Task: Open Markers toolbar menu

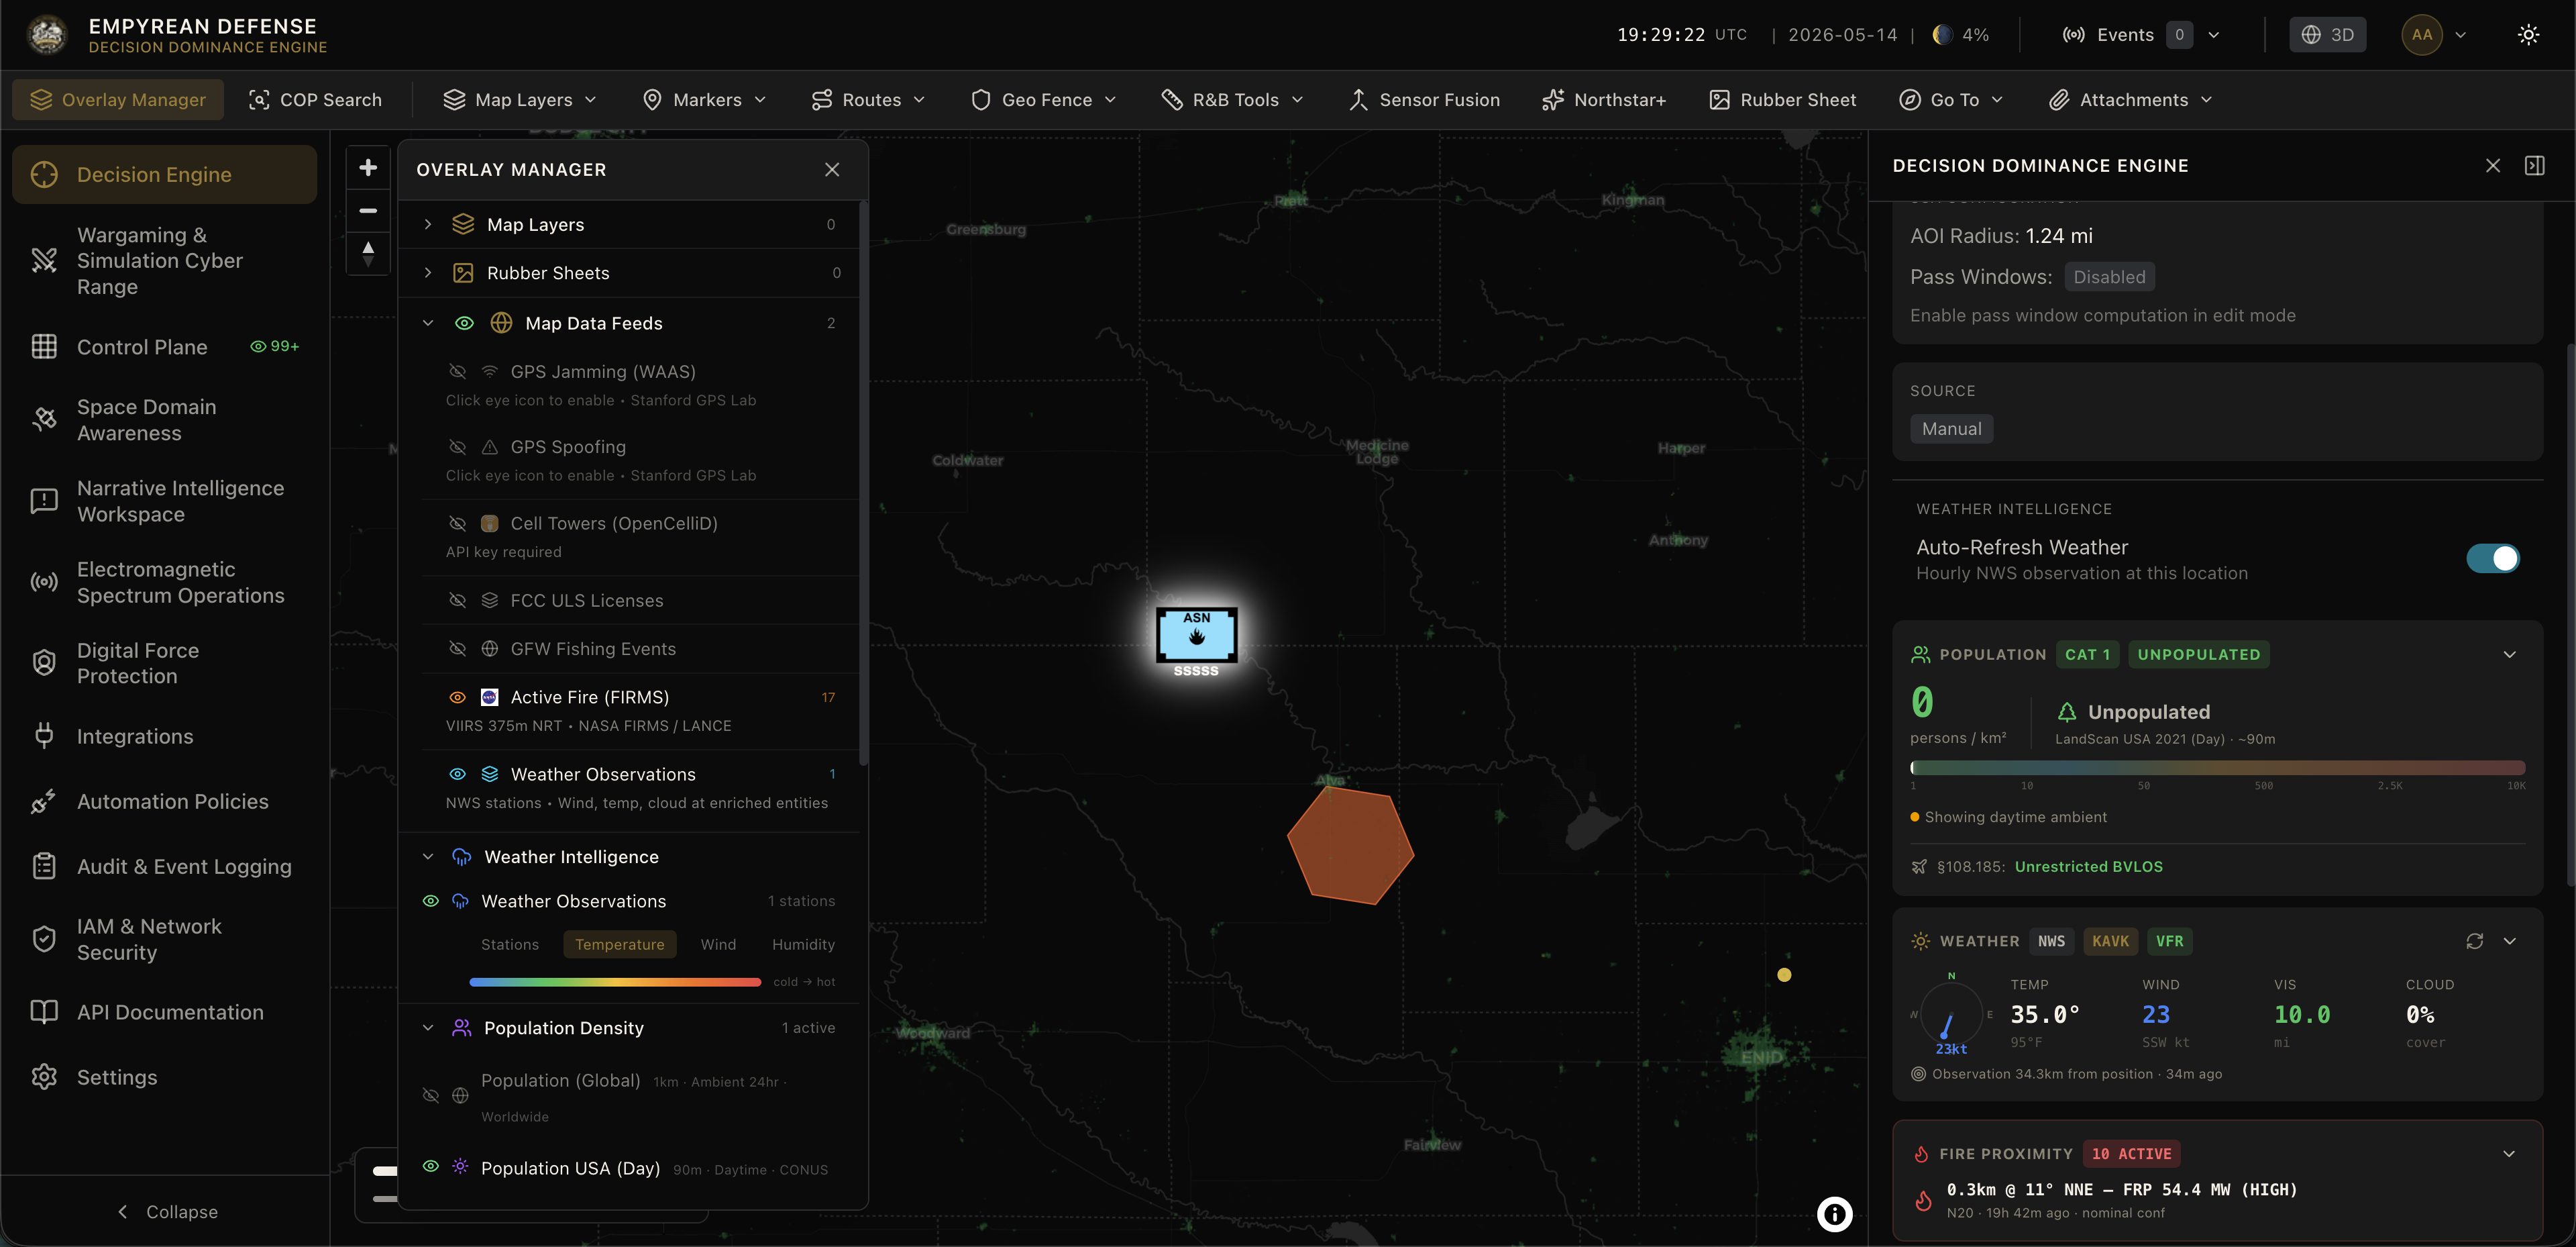Action: [x=704, y=100]
